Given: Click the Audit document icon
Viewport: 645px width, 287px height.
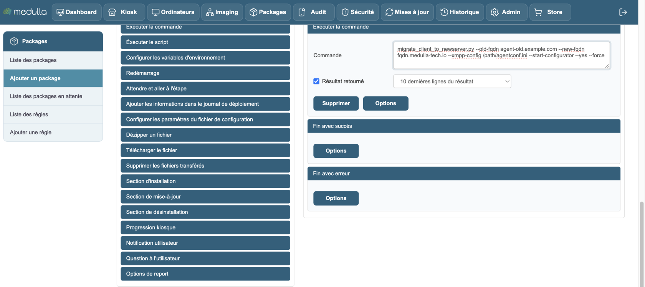Looking at the screenshot, I should click(x=302, y=12).
